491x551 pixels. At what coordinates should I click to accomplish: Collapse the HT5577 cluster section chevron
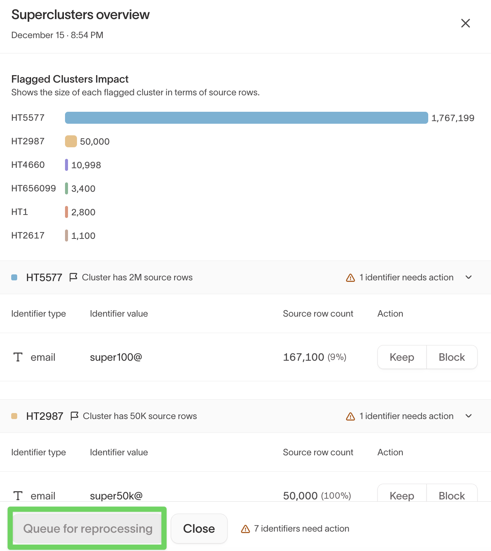(x=469, y=277)
